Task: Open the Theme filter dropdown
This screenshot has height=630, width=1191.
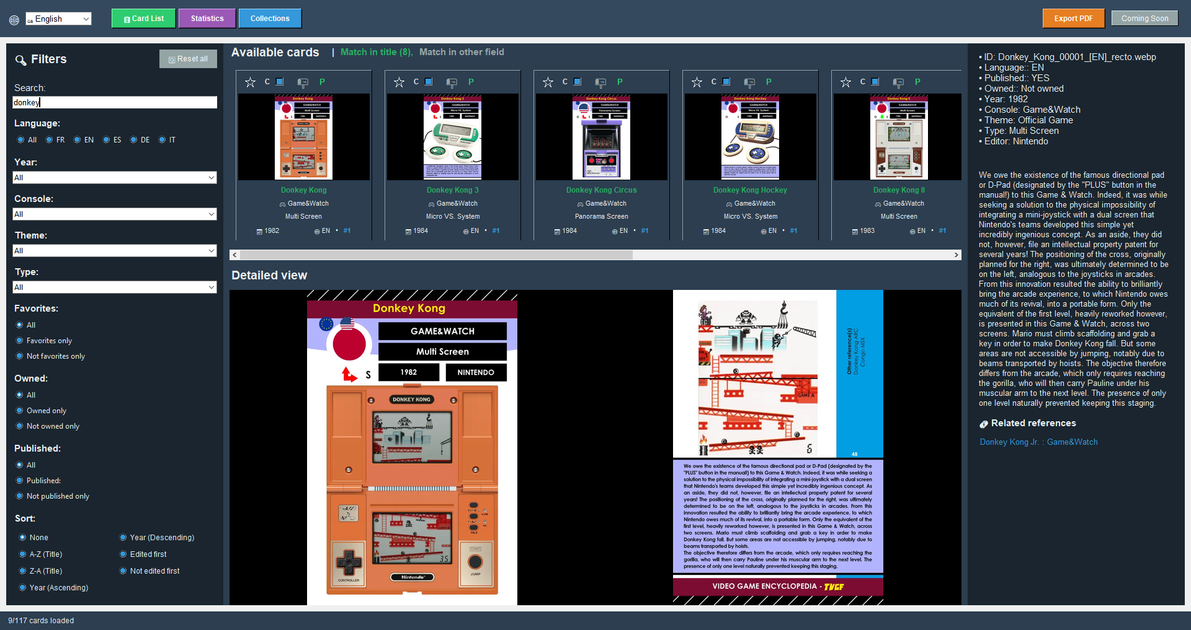Action: pos(115,251)
